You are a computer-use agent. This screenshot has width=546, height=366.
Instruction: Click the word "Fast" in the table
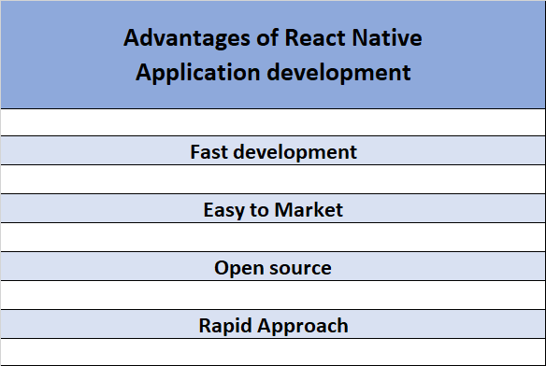(208, 152)
